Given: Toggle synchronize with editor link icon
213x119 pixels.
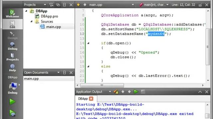Looking at the screenshot, I should coord(58,5).
